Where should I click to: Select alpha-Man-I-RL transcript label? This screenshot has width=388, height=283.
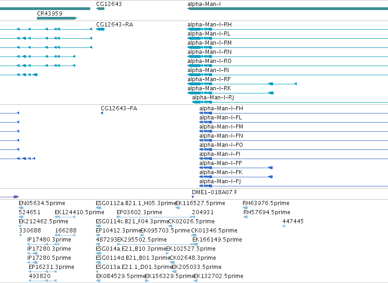[209, 34]
